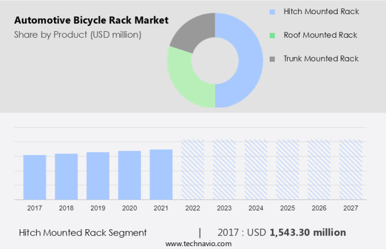Click the Automotive Bicycle Rack Market title
The image size is (386, 249).
pyautogui.click(x=91, y=20)
